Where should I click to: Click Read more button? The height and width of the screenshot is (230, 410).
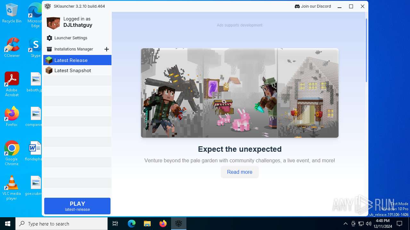(x=240, y=172)
